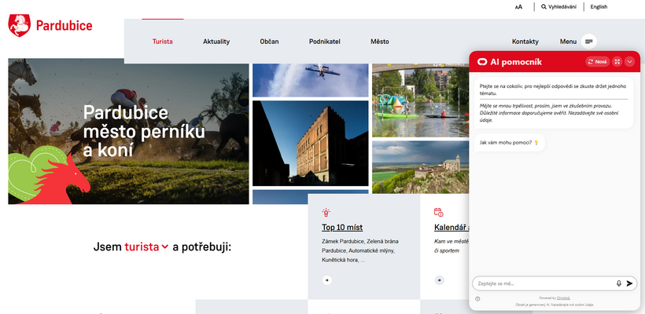This screenshot has height=314, width=645.
Task: Open chat info icon in footer
Action: 477,299
